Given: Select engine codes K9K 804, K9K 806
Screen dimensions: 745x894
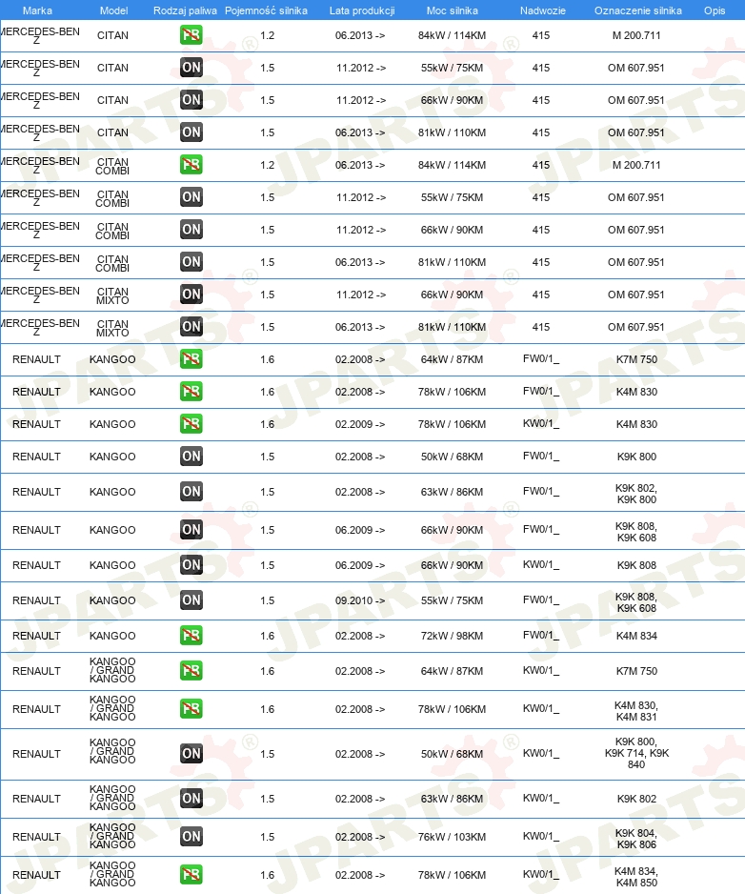Looking at the screenshot, I should coord(636,840).
